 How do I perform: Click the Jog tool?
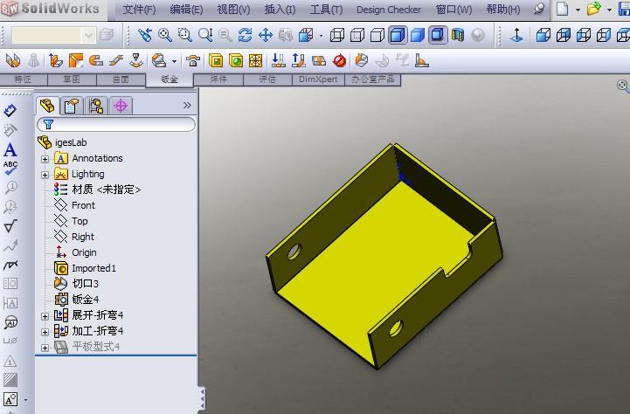click(x=116, y=60)
